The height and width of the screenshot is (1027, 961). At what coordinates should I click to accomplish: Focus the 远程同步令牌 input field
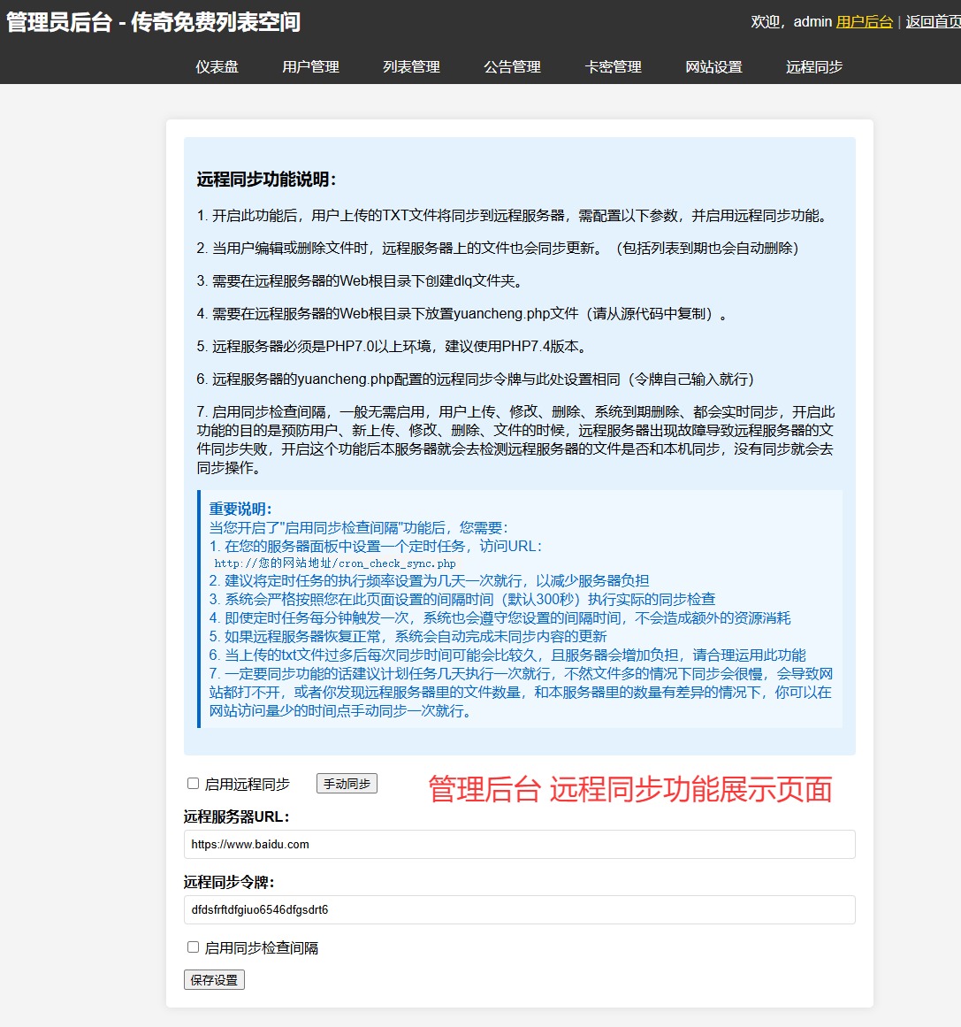pos(520,909)
